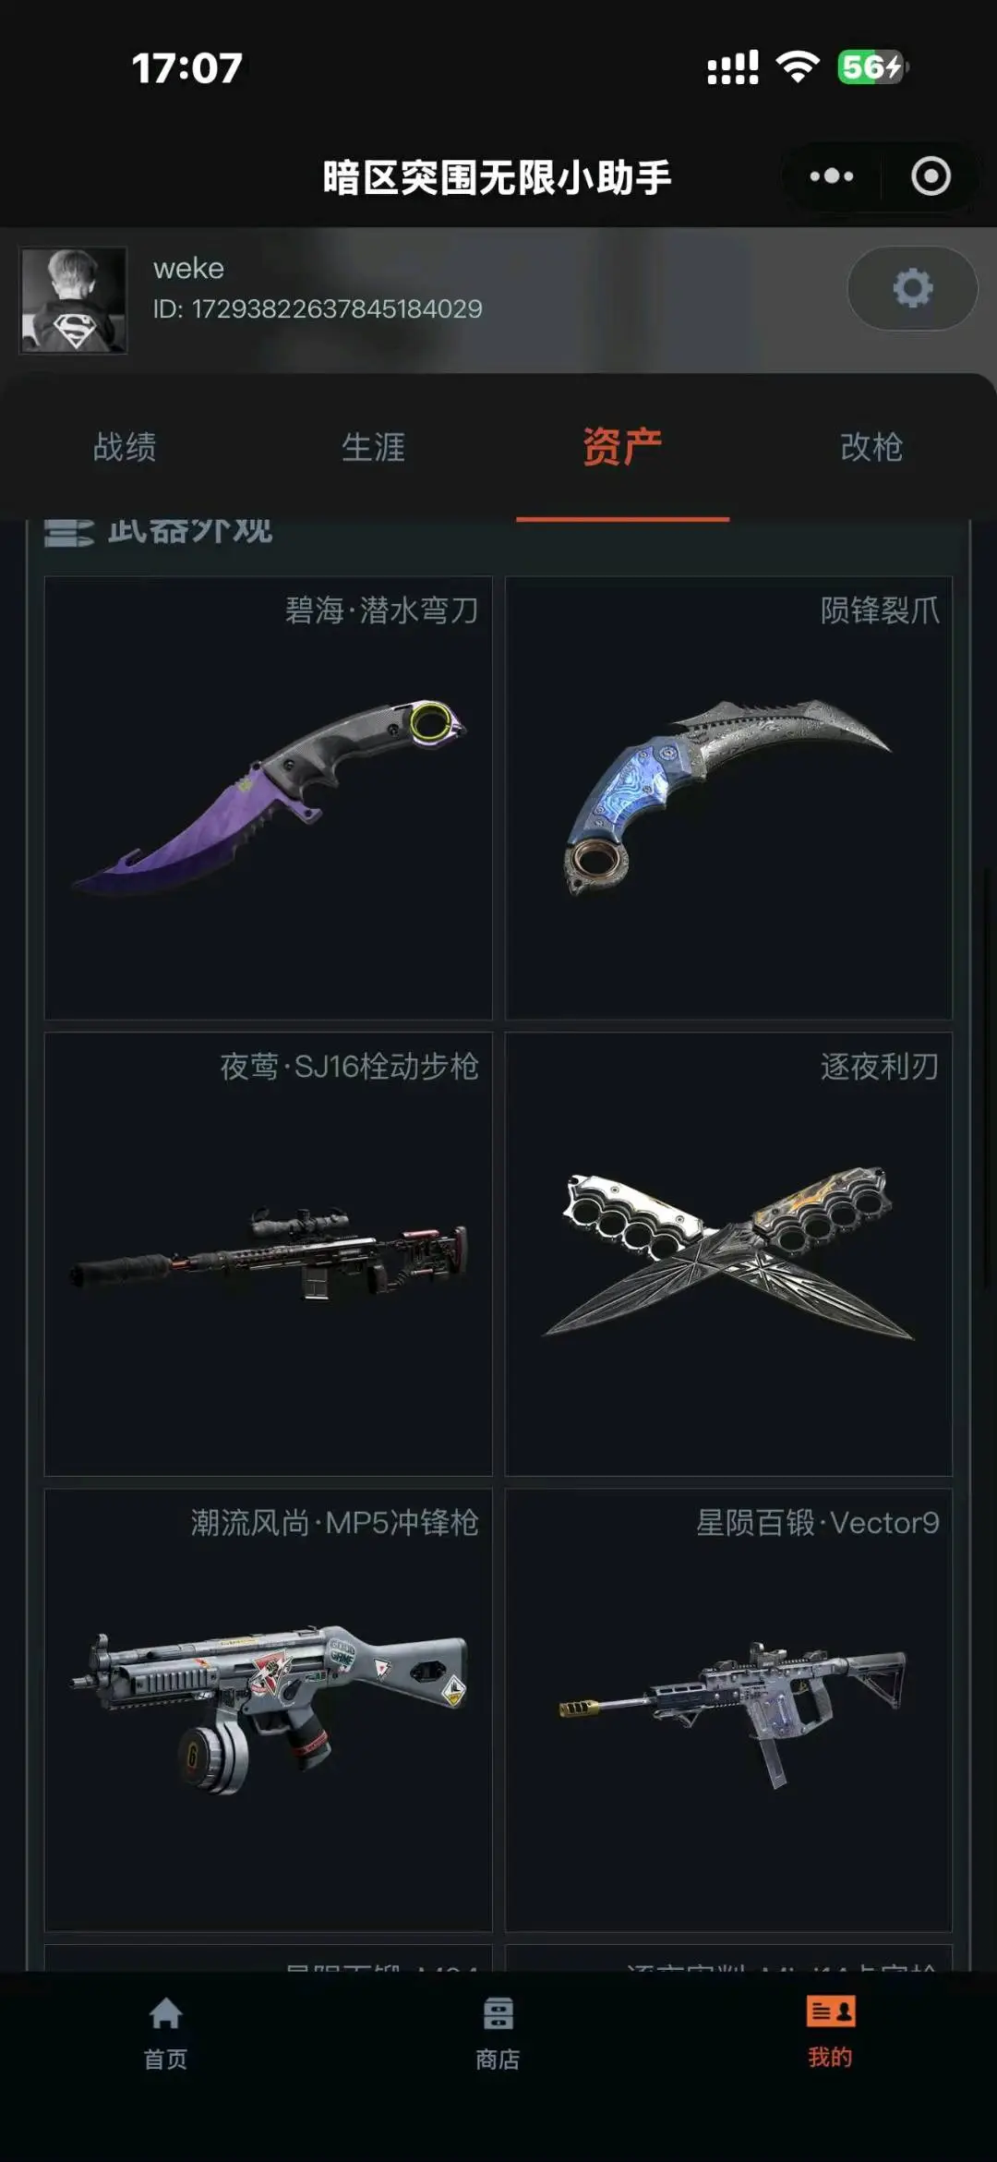
Task: Select the 资产 tab
Action: tap(622, 447)
